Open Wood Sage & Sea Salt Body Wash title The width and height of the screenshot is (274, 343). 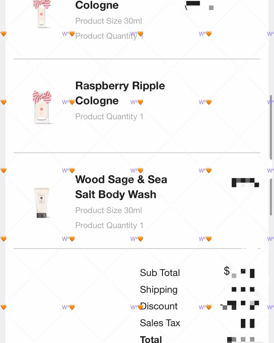(x=121, y=187)
